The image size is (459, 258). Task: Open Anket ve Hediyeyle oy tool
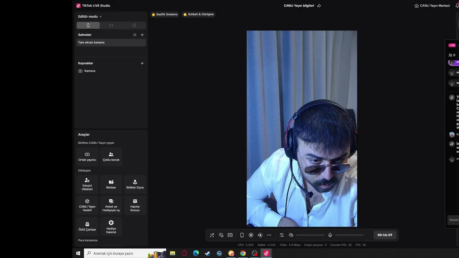pyautogui.click(x=111, y=205)
